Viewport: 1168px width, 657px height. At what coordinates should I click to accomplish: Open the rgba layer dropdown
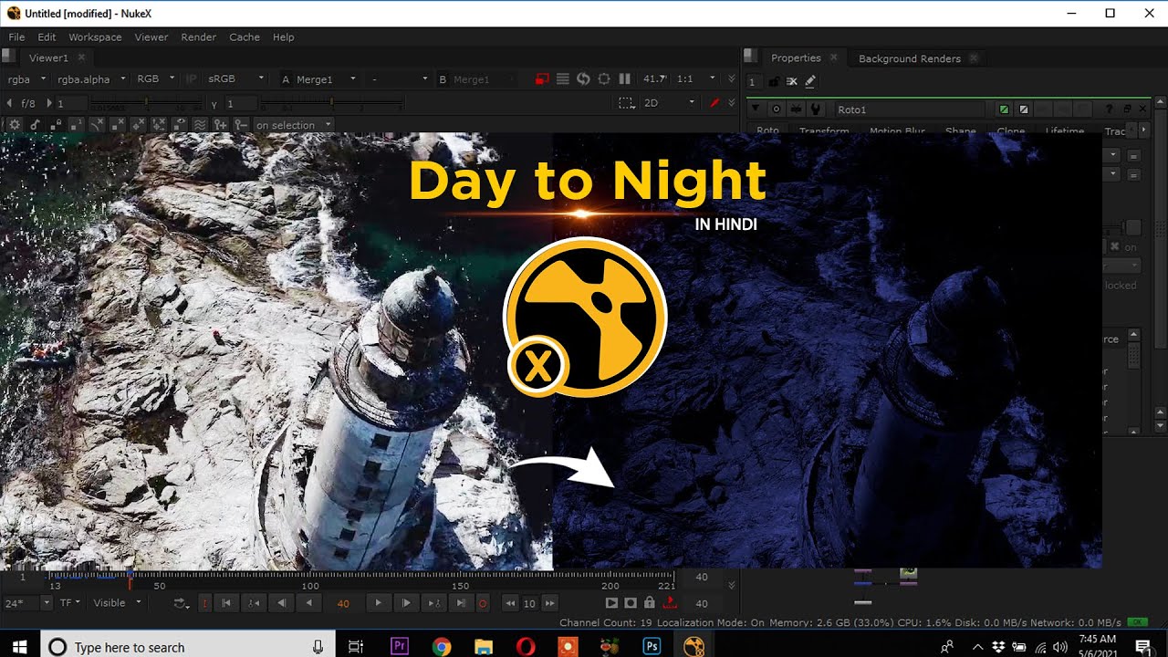pyautogui.click(x=26, y=79)
